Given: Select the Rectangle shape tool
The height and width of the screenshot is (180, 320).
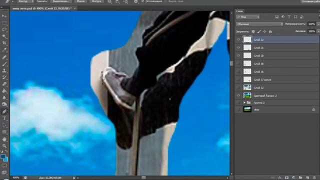Looking at the screenshot, I should (x=4, y=132).
